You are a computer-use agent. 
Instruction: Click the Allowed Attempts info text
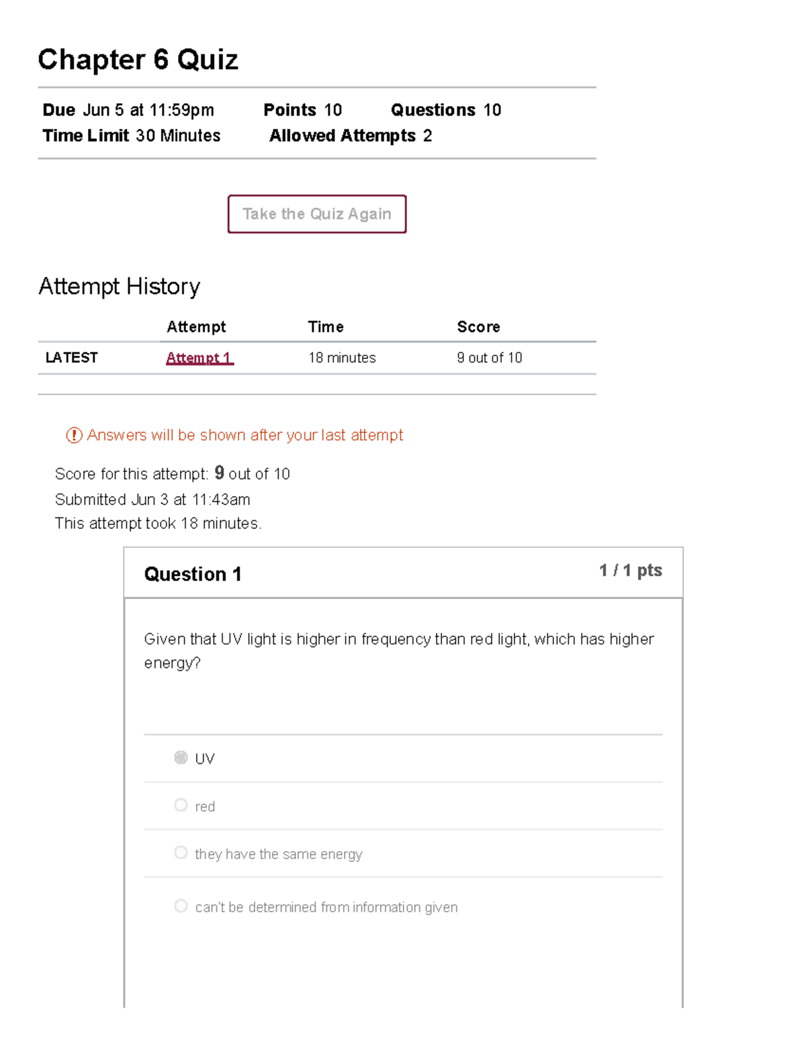[350, 135]
